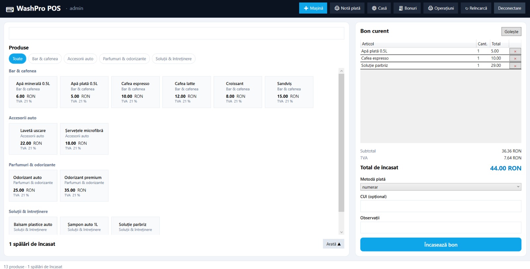Click the Reîncarcă reload button
Screen dimensions: 530x269
(x=476, y=8)
